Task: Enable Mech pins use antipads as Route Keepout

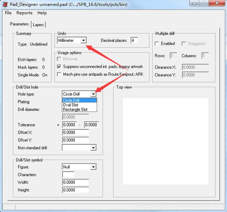Action: 59,74
